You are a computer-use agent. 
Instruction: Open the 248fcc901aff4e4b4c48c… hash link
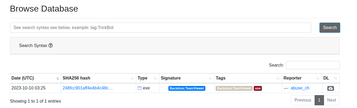click(88, 88)
